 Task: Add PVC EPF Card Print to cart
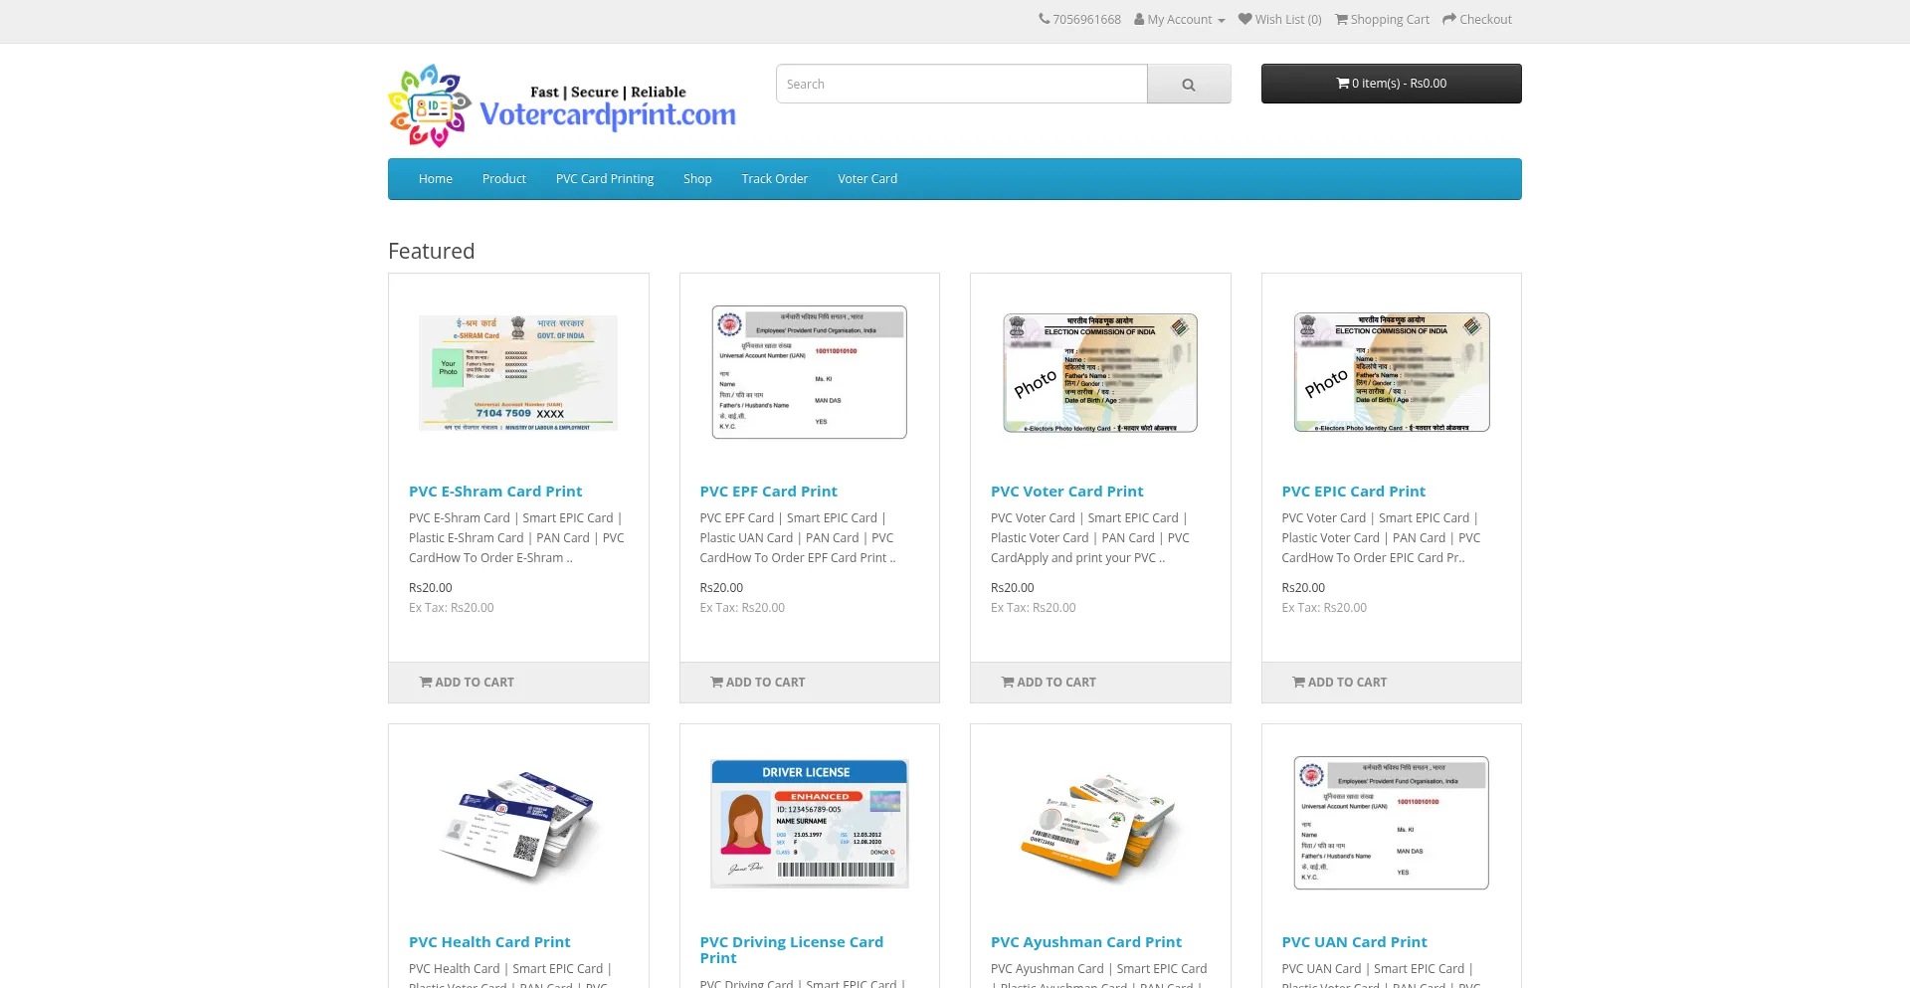click(x=758, y=683)
